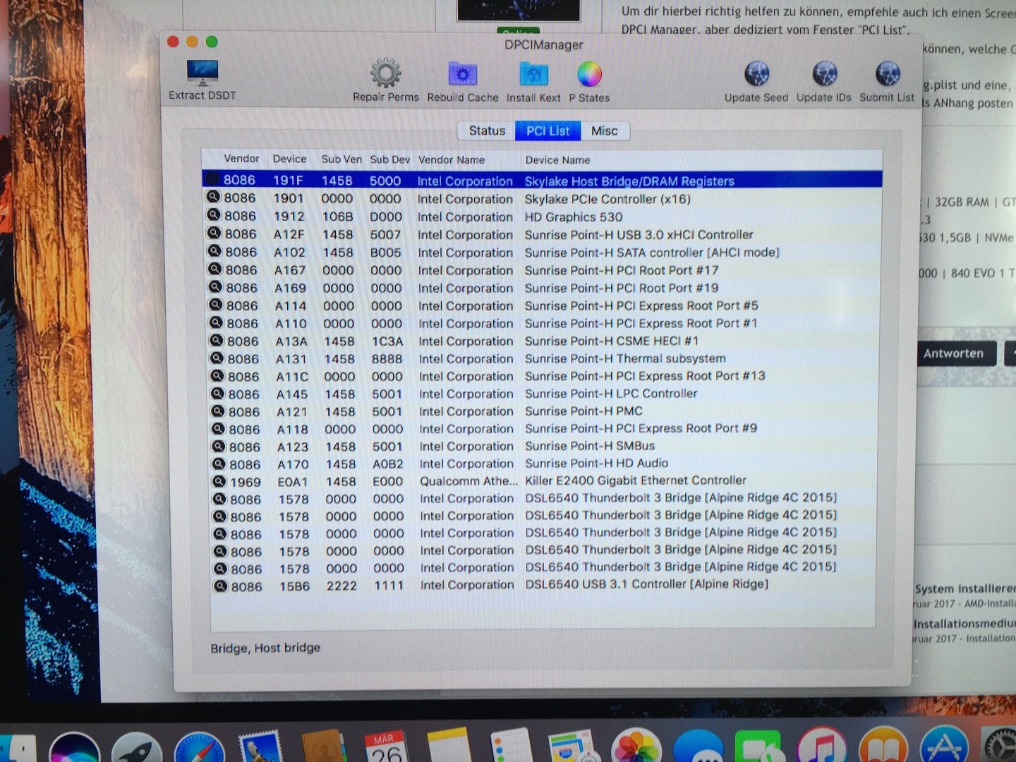This screenshot has height=762, width=1016.
Task: Click the Update Seed globe icon
Action: point(756,74)
